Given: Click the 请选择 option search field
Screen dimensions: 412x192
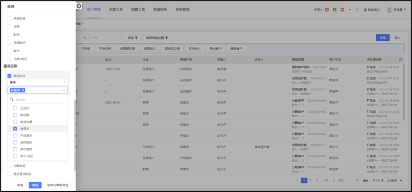Looking at the screenshot, I should coord(37,100).
